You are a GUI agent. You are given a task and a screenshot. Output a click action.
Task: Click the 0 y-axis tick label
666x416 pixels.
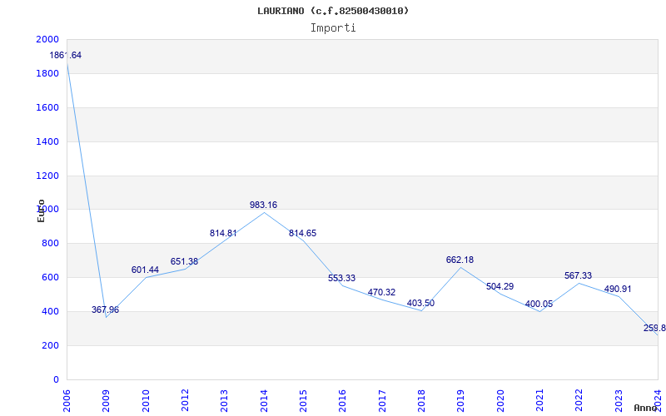coord(56,379)
